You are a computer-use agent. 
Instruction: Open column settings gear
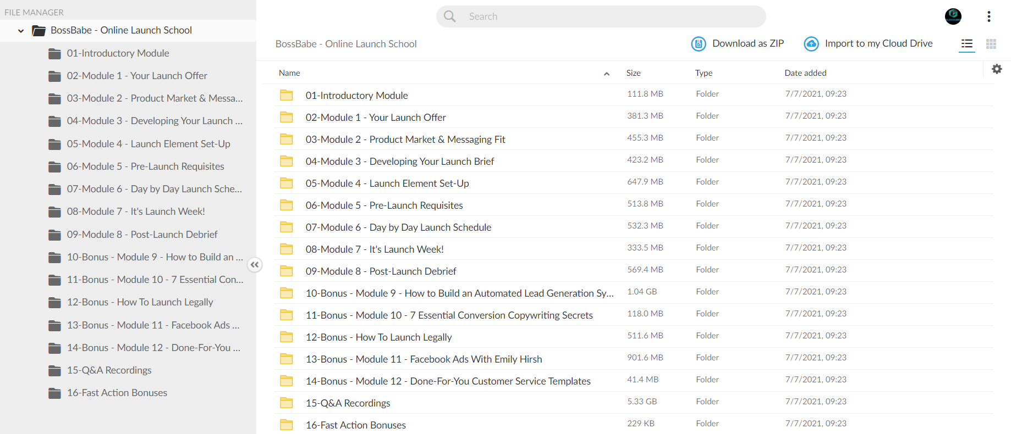(997, 69)
